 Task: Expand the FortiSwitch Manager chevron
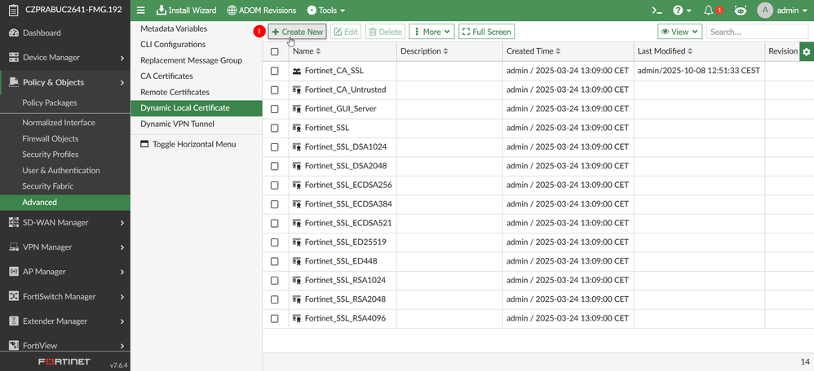click(x=122, y=297)
